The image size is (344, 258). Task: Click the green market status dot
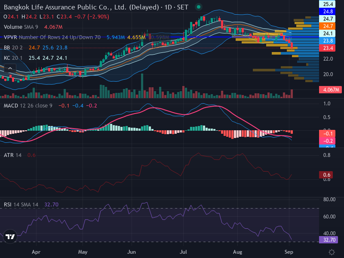[x=199, y=7]
